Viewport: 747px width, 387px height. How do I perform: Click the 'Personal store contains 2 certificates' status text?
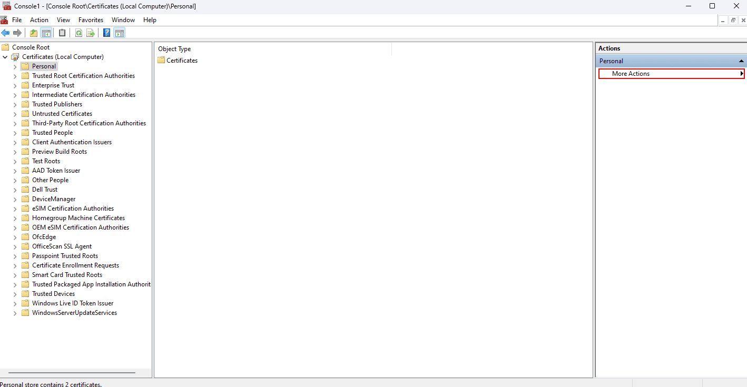click(51, 384)
